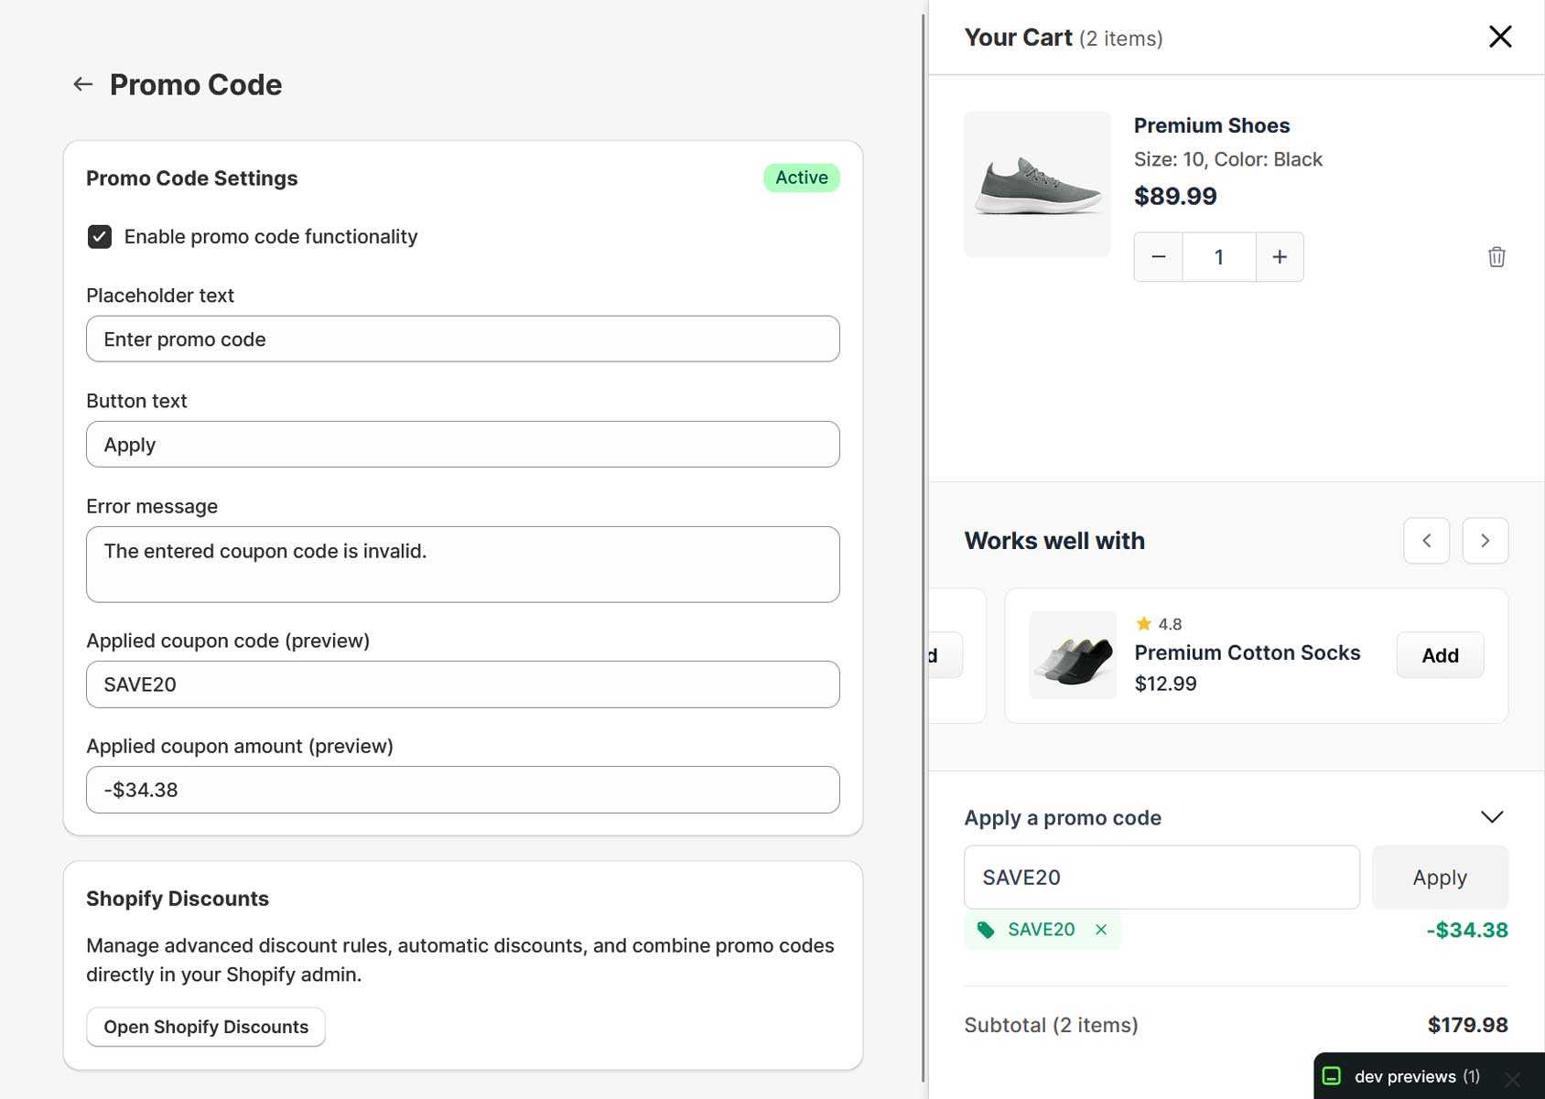
Task: Click the Shopify Discounts heading
Action: pos(178,899)
